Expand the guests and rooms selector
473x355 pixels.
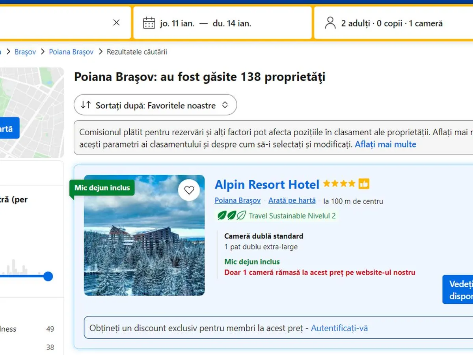(x=392, y=23)
